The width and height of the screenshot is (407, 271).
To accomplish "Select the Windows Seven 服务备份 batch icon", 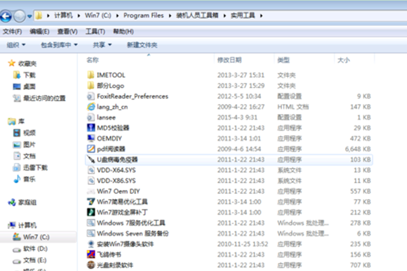I will [x=90, y=233].
